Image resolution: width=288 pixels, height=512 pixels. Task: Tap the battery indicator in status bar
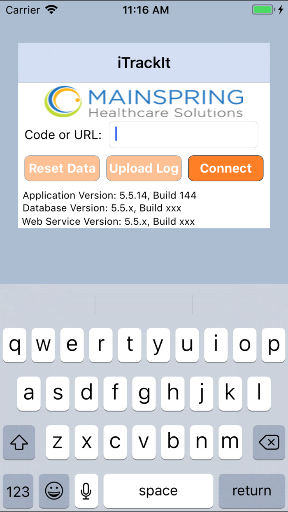(x=263, y=10)
